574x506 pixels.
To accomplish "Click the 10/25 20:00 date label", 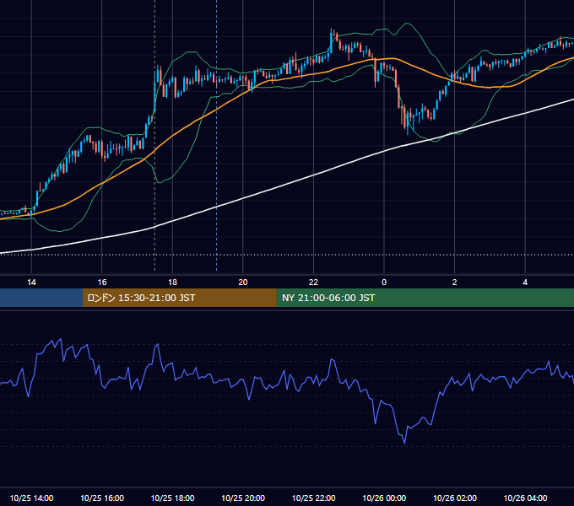I will 243,498.
